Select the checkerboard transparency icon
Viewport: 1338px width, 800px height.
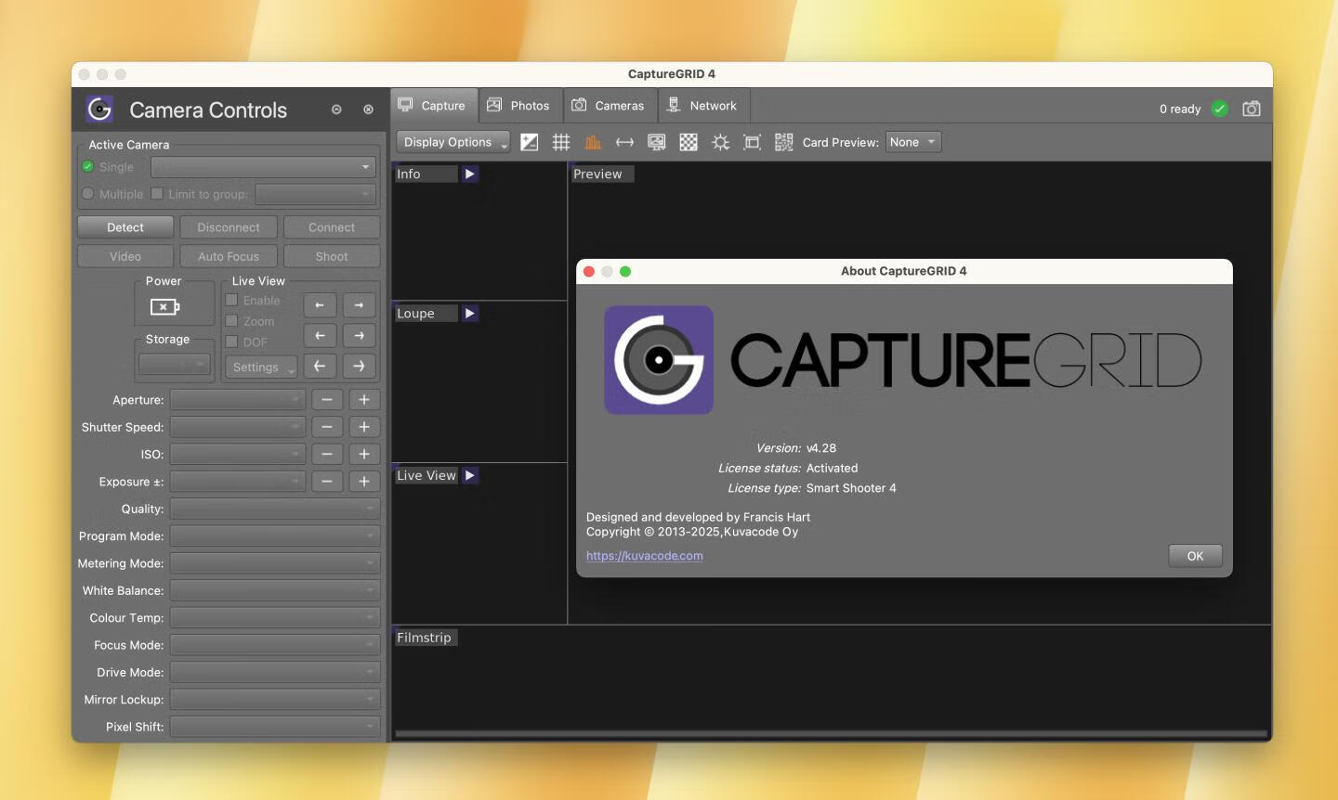[x=688, y=142]
